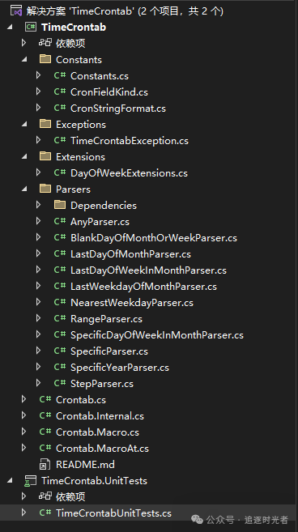Image resolution: width=298 pixels, height=532 pixels.
Task: Select TimeCrontabUnitTests.cs file
Action: click(113, 513)
